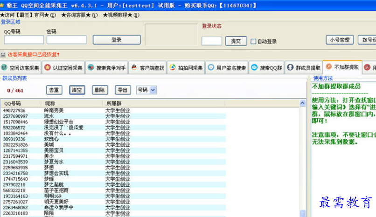The height and width of the screenshot is (217, 376).
Task: Select row with QQ 2263468052
Action: point(113,208)
